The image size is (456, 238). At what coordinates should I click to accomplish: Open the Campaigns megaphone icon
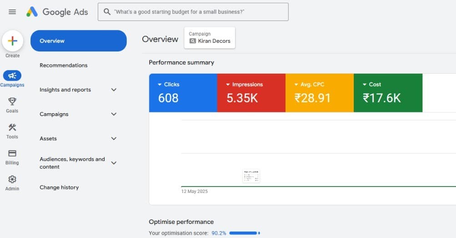12,76
